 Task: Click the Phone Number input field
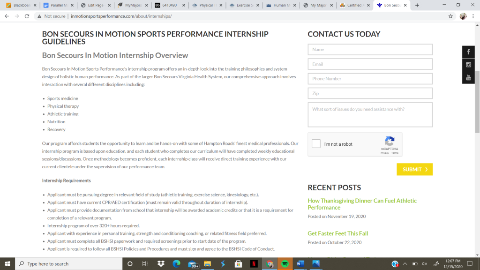click(x=370, y=79)
